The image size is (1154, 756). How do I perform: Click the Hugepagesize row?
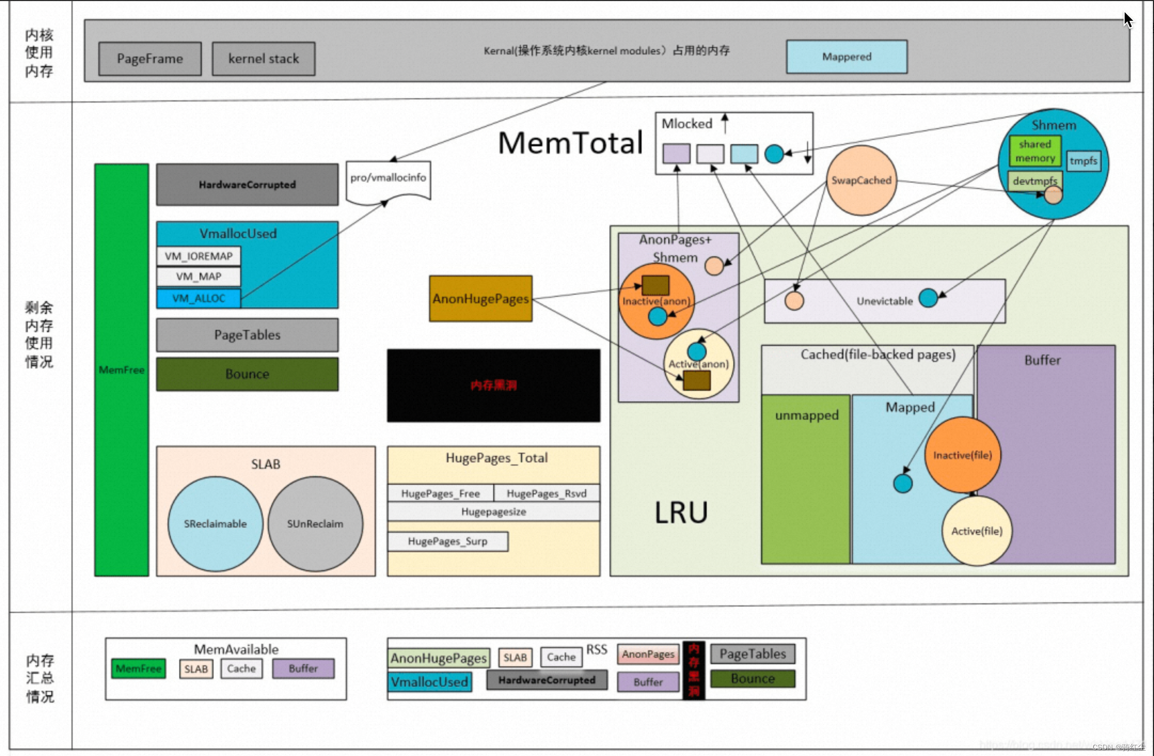pos(494,511)
